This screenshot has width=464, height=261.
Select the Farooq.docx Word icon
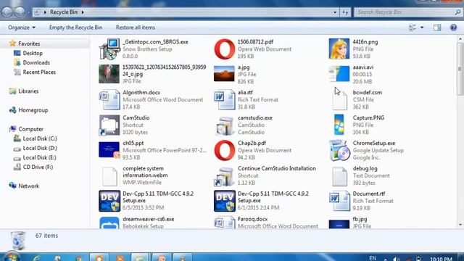pyautogui.click(x=225, y=223)
